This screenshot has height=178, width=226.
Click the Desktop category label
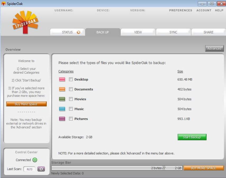81,79
